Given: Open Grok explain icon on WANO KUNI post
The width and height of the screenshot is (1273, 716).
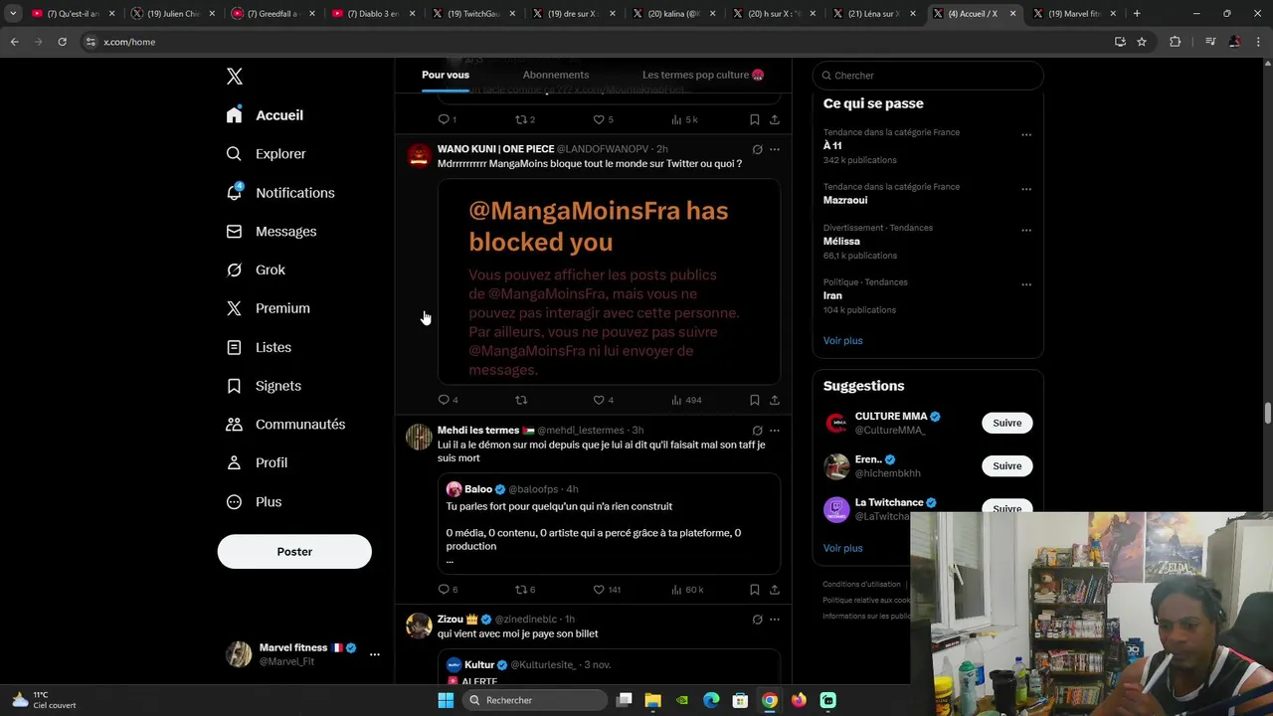Looking at the screenshot, I should [757, 149].
